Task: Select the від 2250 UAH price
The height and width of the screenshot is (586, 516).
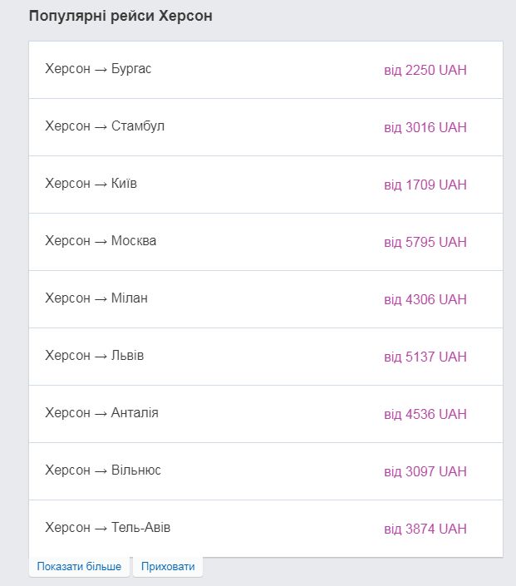Action: tap(425, 71)
